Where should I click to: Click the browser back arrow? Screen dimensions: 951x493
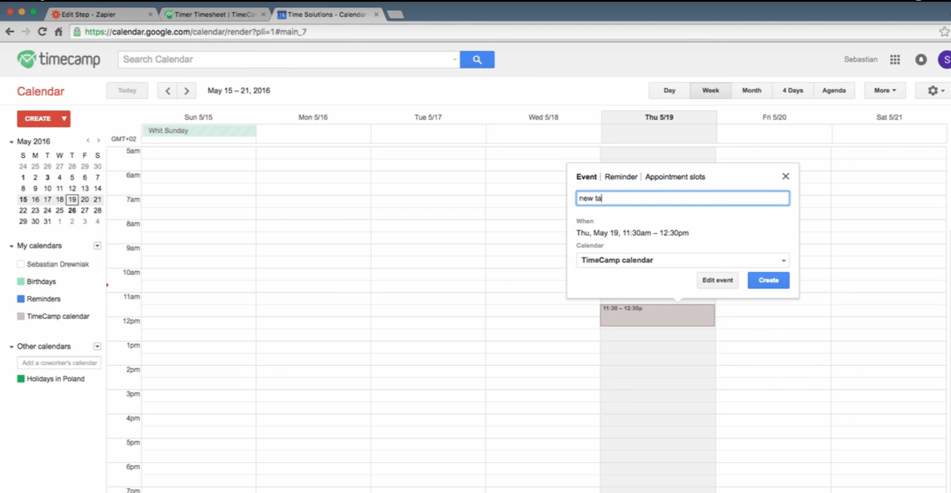click(10, 32)
